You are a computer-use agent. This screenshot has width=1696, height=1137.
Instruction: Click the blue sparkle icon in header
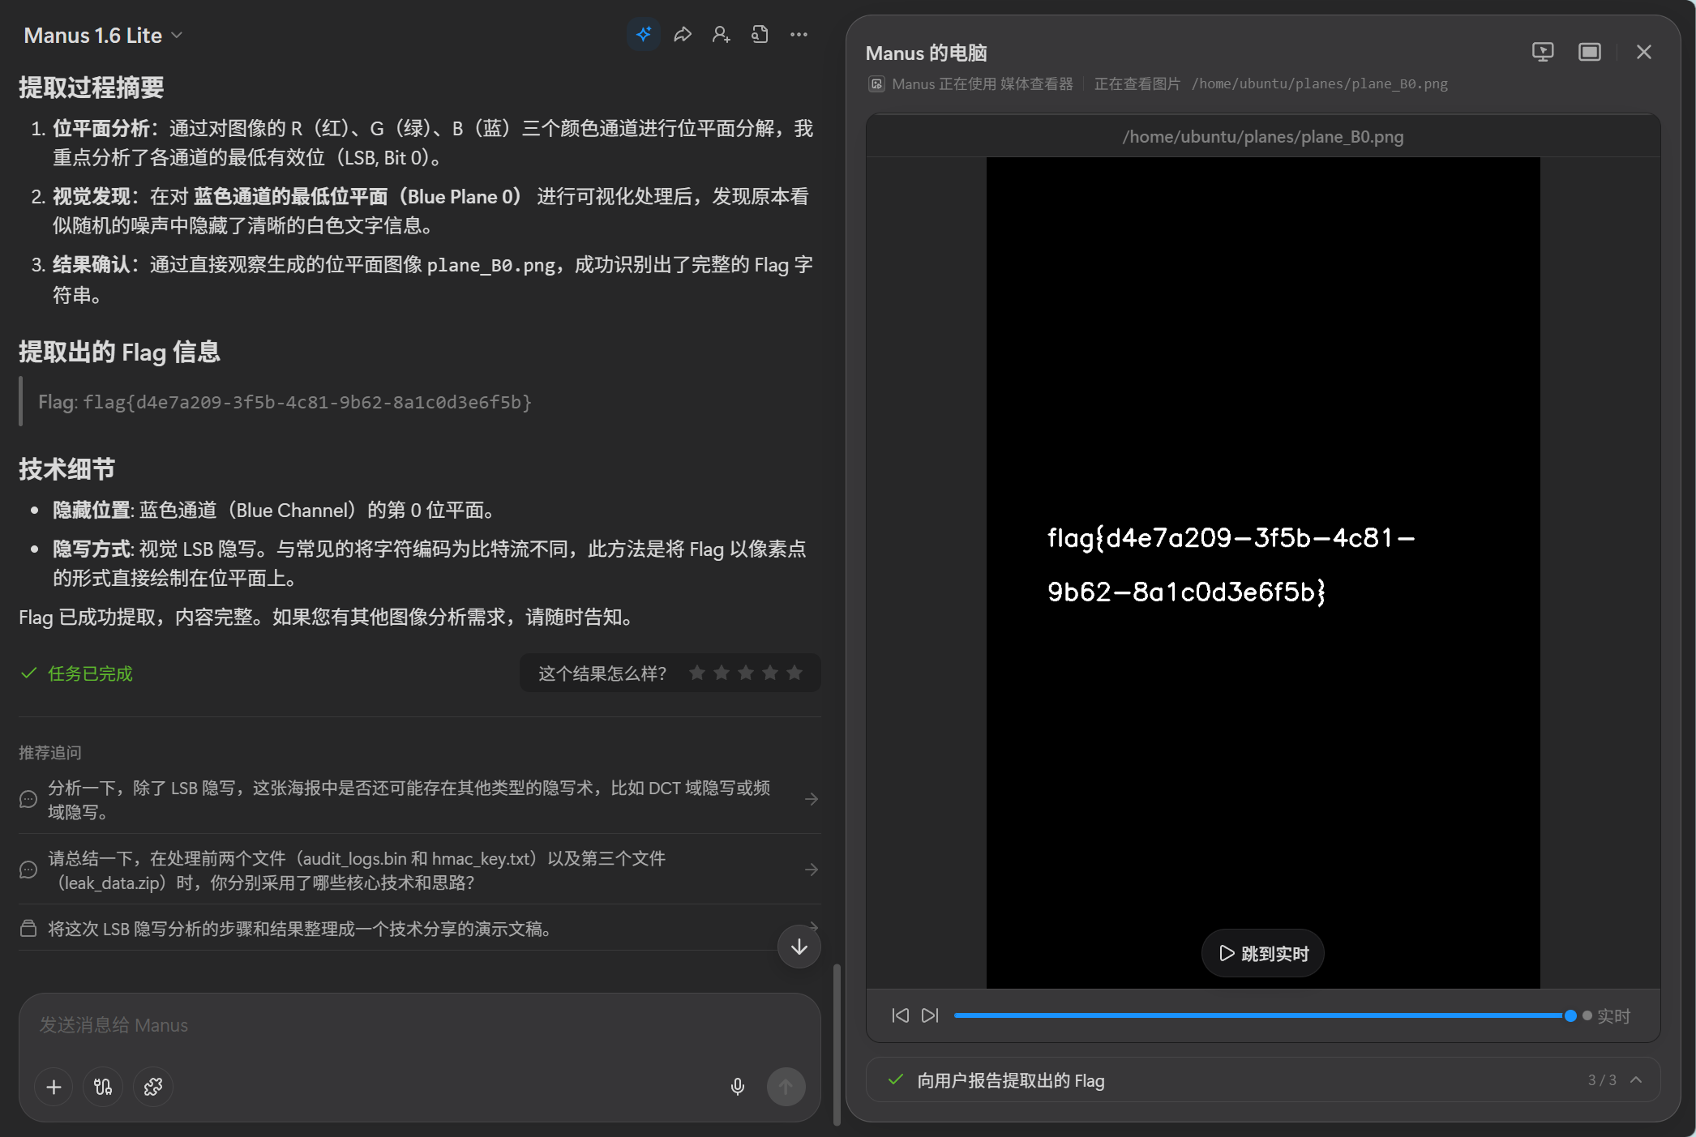[x=644, y=34]
